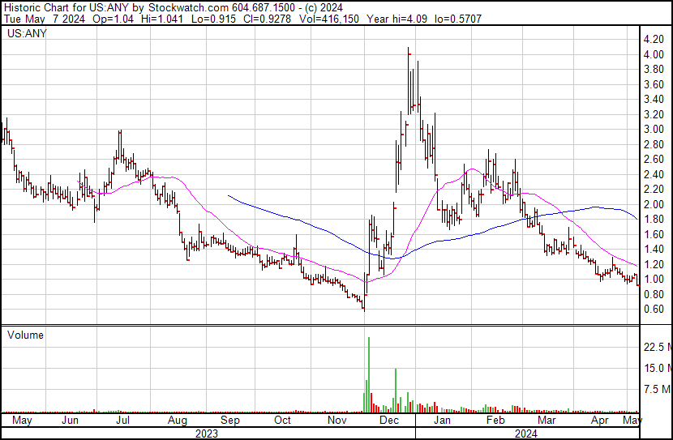Select the Feb month label on time axis
Screen dimensions: 673x440
tap(494, 421)
